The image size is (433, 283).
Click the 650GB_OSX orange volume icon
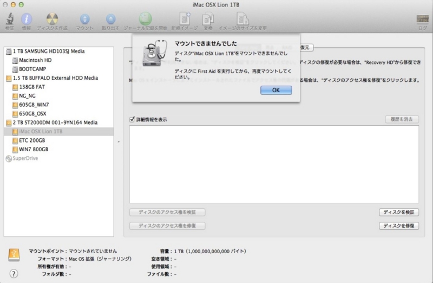15,114
